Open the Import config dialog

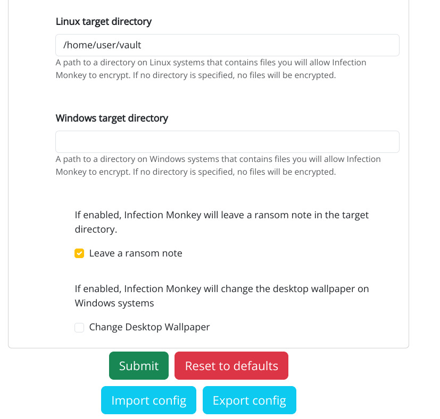click(x=148, y=400)
